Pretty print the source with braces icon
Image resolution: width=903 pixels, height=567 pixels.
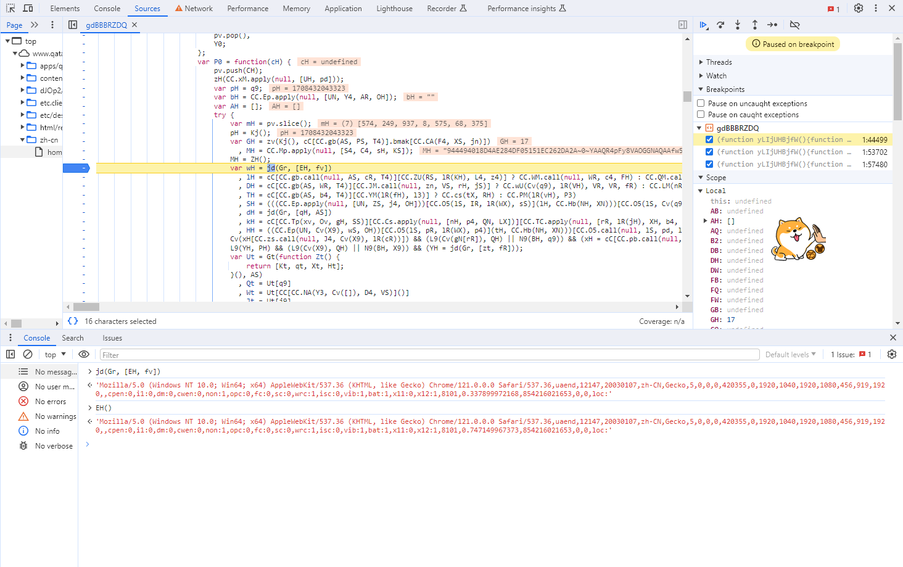point(73,321)
